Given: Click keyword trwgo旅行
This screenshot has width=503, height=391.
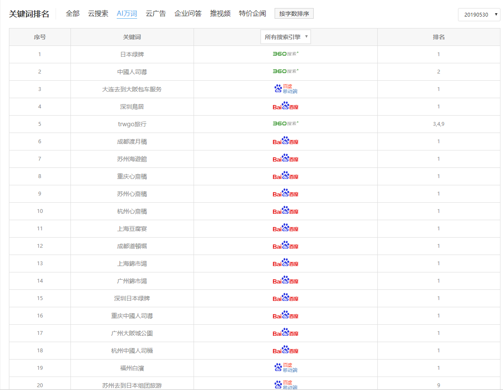Looking at the screenshot, I should (x=132, y=124).
